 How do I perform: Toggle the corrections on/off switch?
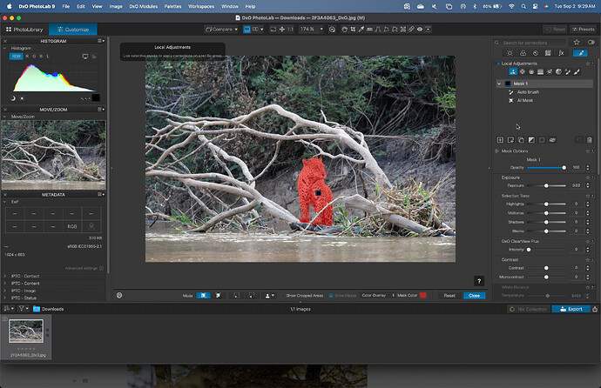pos(590,42)
